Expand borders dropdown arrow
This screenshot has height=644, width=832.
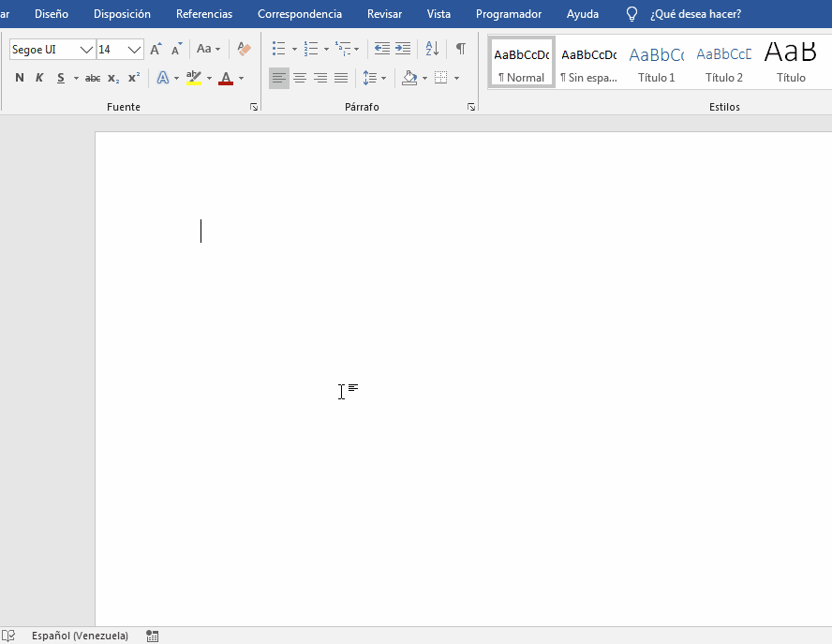[456, 79]
